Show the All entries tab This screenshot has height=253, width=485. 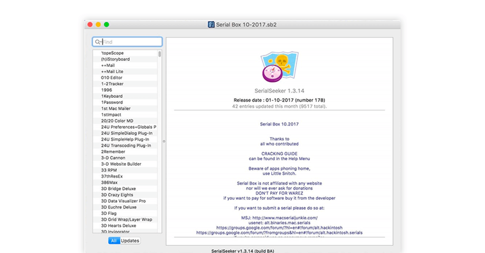[x=114, y=241]
